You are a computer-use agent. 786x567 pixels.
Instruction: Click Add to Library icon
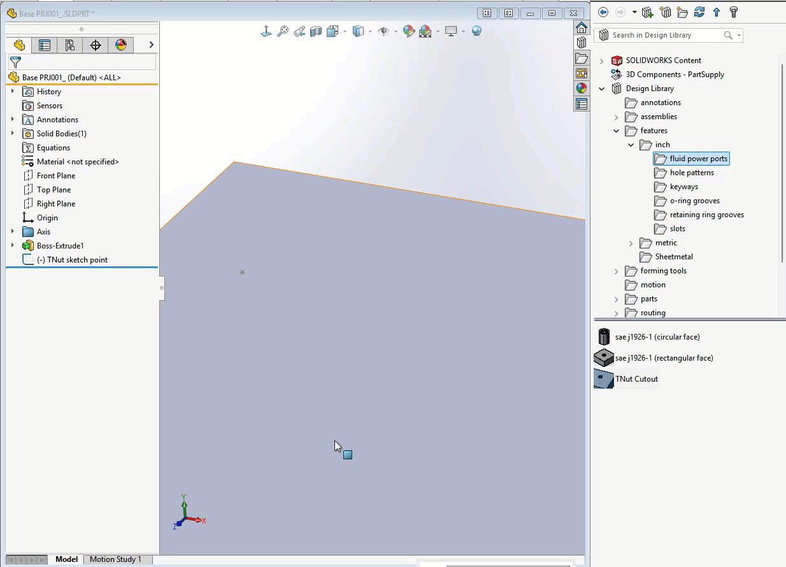point(647,12)
